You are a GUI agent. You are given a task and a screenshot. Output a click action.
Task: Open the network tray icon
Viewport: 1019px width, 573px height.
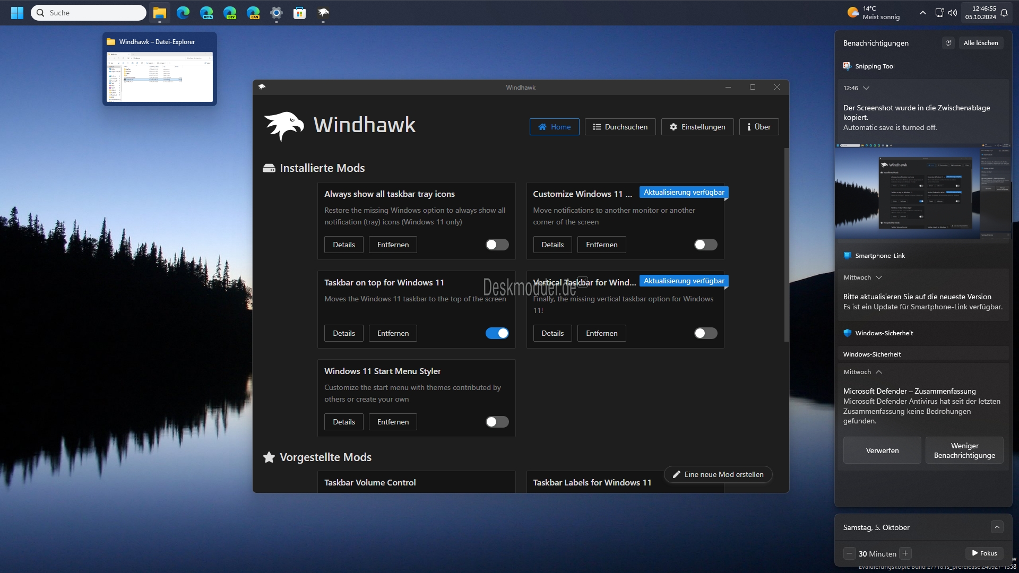coord(939,13)
